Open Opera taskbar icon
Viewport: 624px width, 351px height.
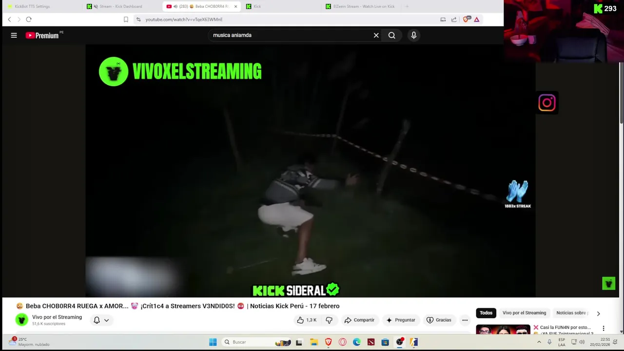point(342,342)
